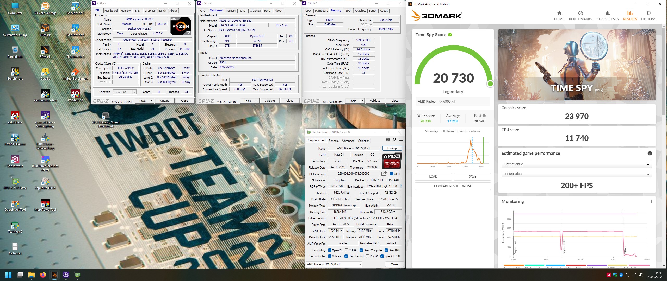Expand the Battlefield V game dropdown
Viewport: 667px width, 281px height.
(576, 164)
